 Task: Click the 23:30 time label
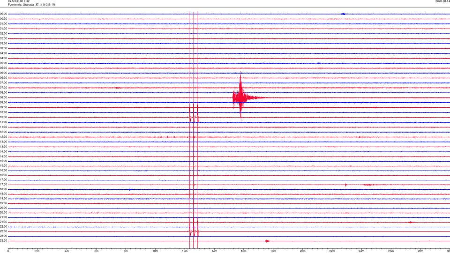[x=3, y=241]
